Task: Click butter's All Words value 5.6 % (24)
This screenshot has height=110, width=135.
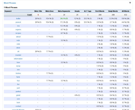Action: point(125,18)
